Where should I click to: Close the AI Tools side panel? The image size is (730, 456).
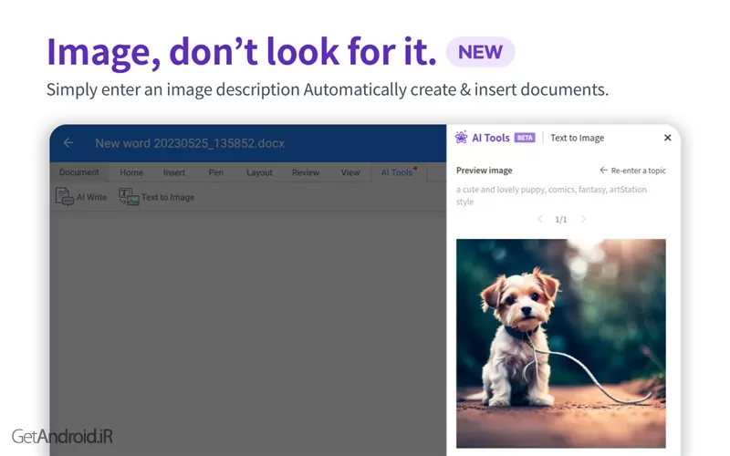pyautogui.click(x=667, y=138)
